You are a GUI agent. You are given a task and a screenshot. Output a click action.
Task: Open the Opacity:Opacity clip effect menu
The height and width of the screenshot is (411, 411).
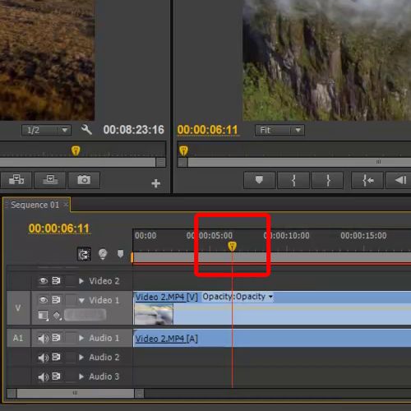pyautogui.click(x=238, y=297)
